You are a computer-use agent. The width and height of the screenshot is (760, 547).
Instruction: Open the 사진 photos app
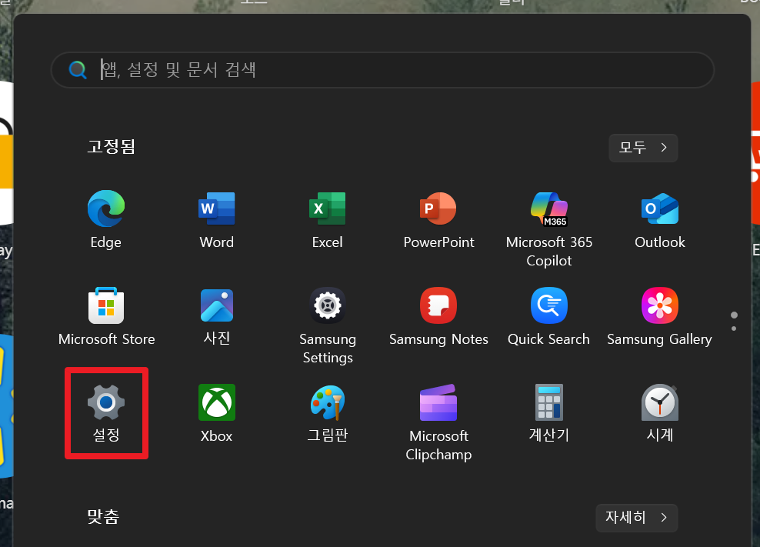(x=217, y=317)
